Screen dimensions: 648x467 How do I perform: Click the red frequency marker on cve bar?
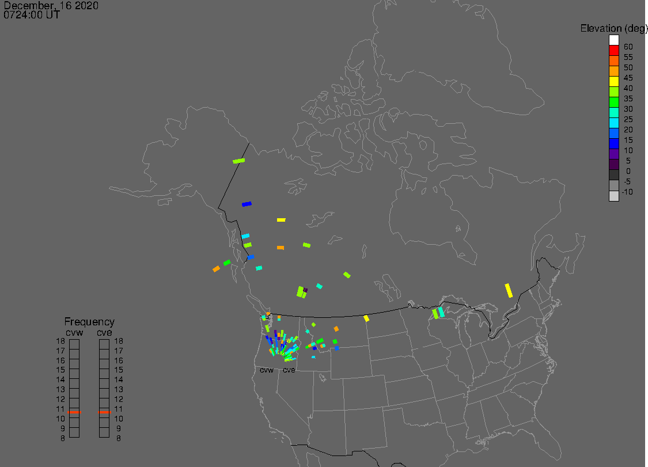click(x=105, y=412)
